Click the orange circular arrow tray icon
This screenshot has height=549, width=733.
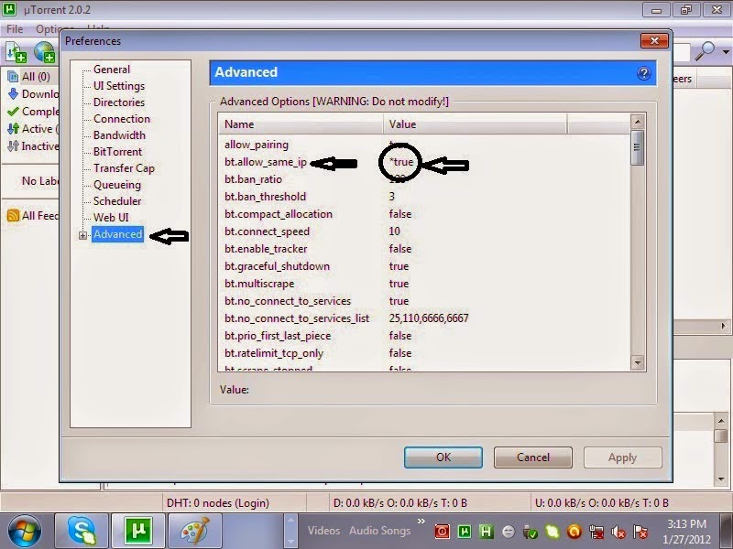click(x=574, y=532)
